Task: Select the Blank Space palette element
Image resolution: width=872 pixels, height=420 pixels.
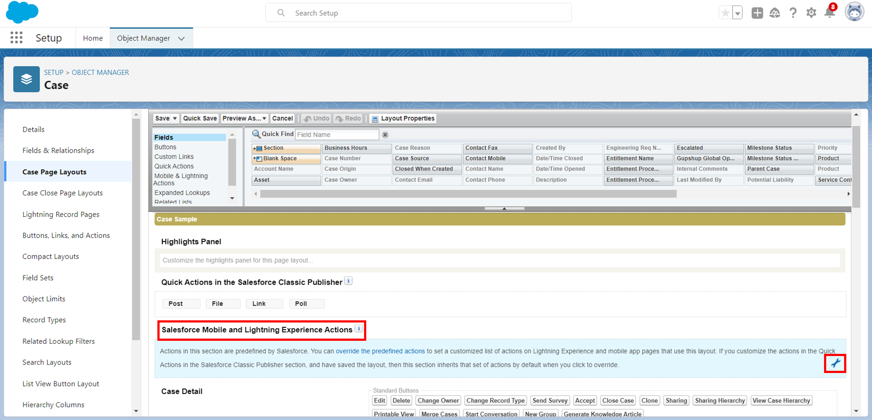Action: [x=286, y=158]
